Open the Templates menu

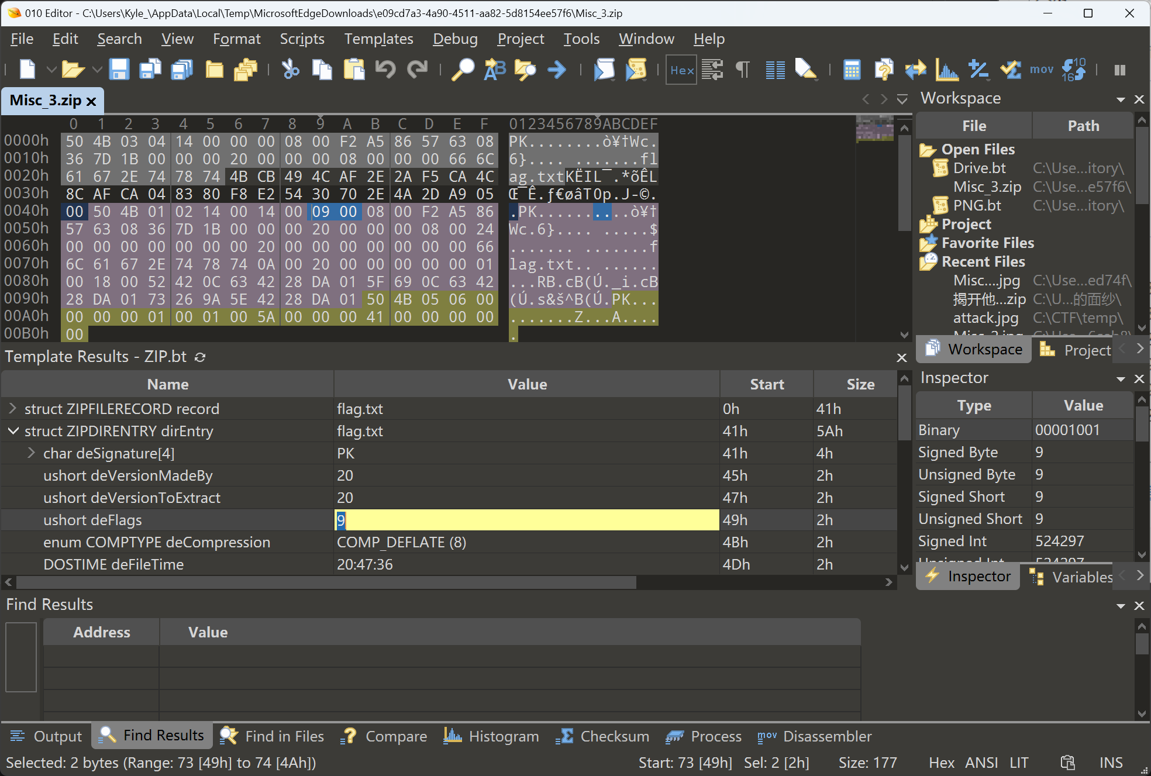[x=378, y=39]
